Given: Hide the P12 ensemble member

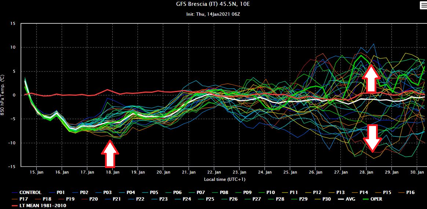Looking at the screenshot, I should pos(313,193).
